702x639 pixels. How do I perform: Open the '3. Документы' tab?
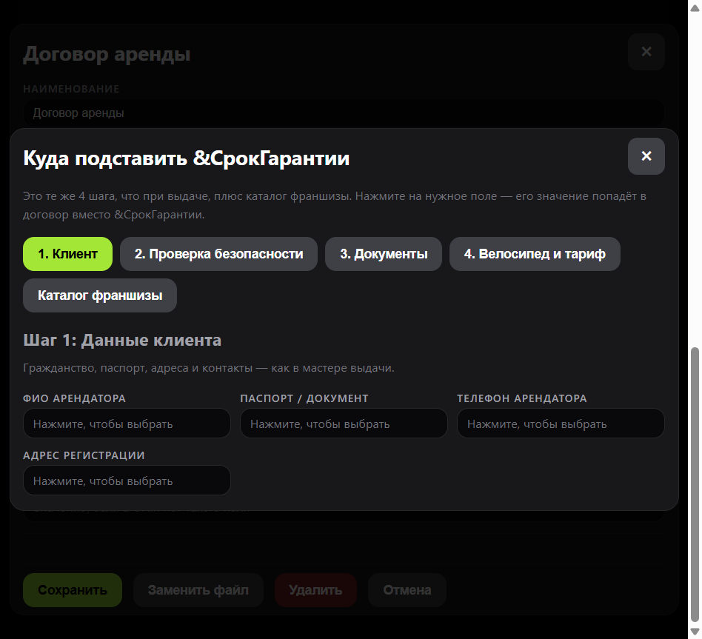(x=384, y=254)
